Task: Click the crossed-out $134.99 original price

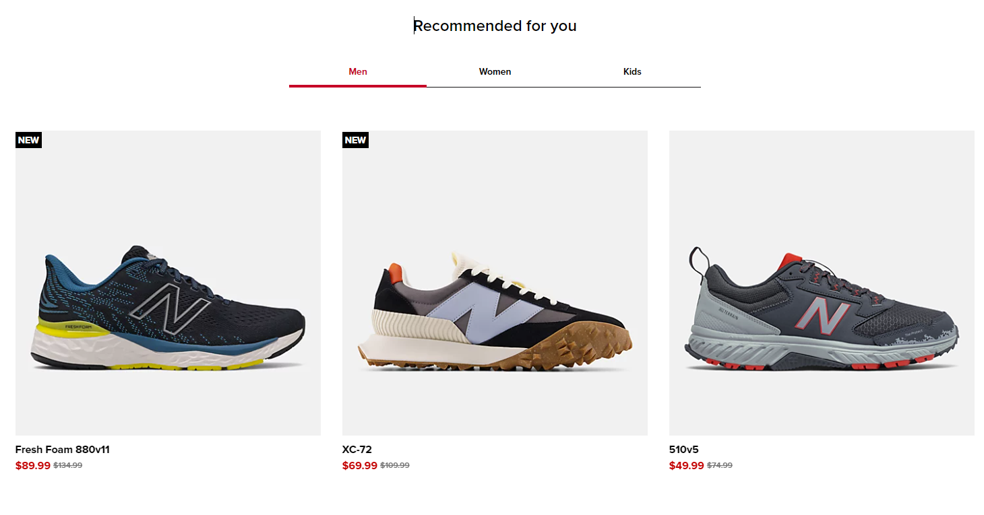Action: [x=68, y=465]
